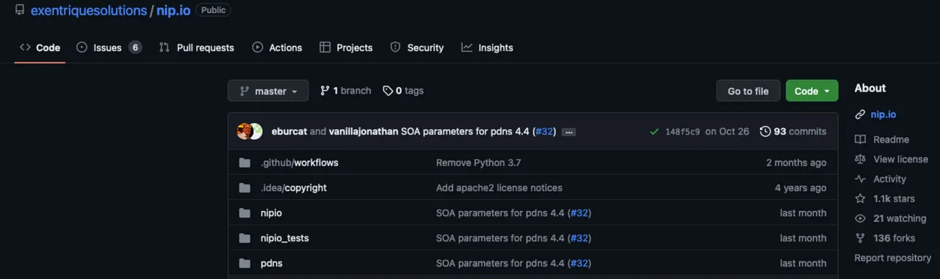Image resolution: width=940 pixels, height=279 pixels.
Task: Open the Security tab
Action: click(x=416, y=48)
